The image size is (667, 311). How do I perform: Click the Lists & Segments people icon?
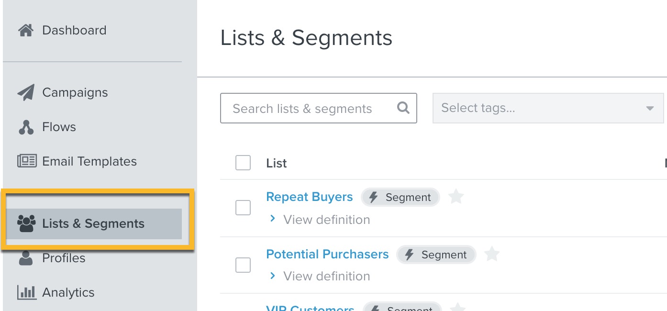[x=26, y=223]
